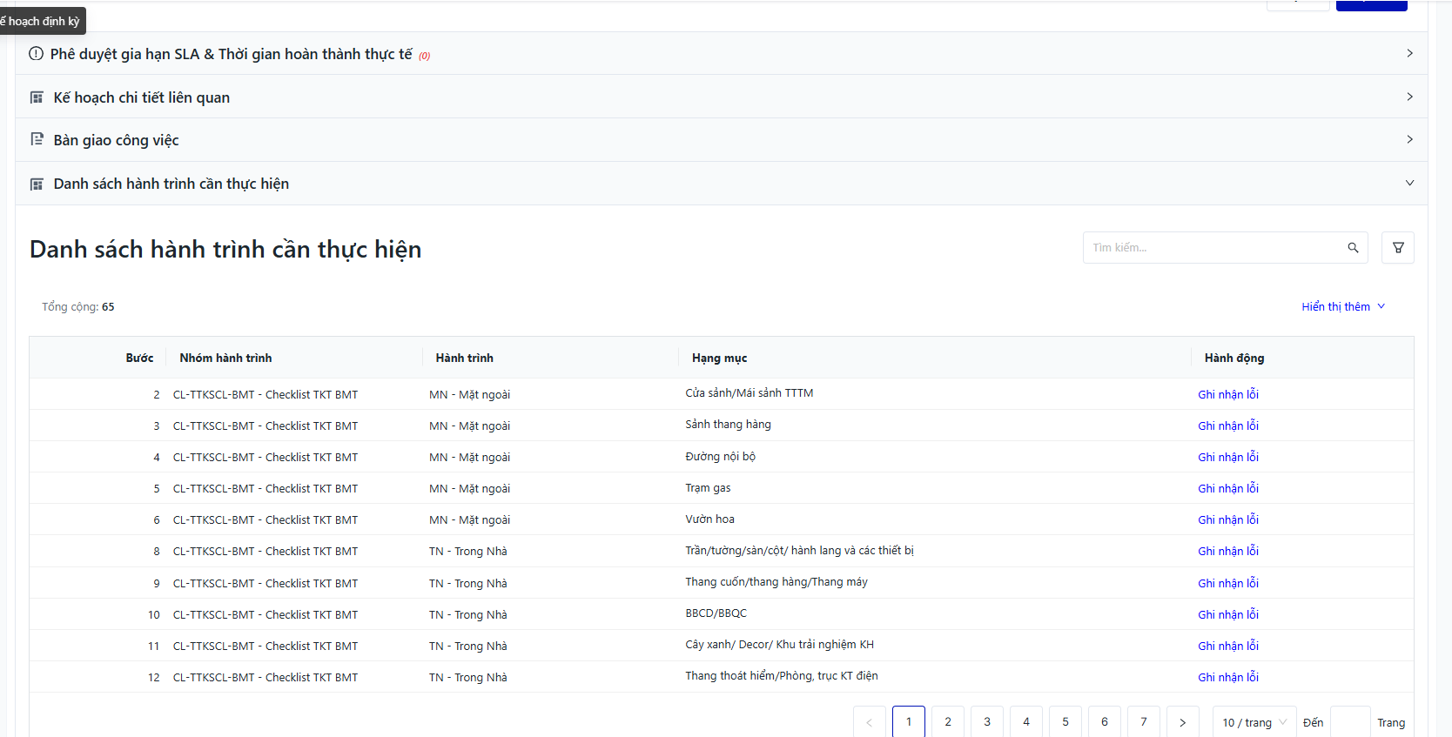This screenshot has width=1452, height=737.
Task: Jump to page 7 in pagination
Action: pos(1144,722)
